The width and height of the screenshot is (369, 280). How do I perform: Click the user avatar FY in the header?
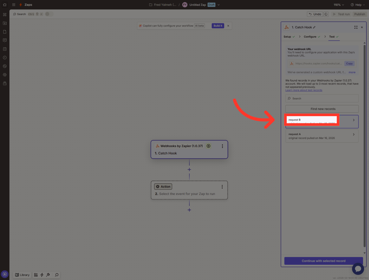(185, 5)
